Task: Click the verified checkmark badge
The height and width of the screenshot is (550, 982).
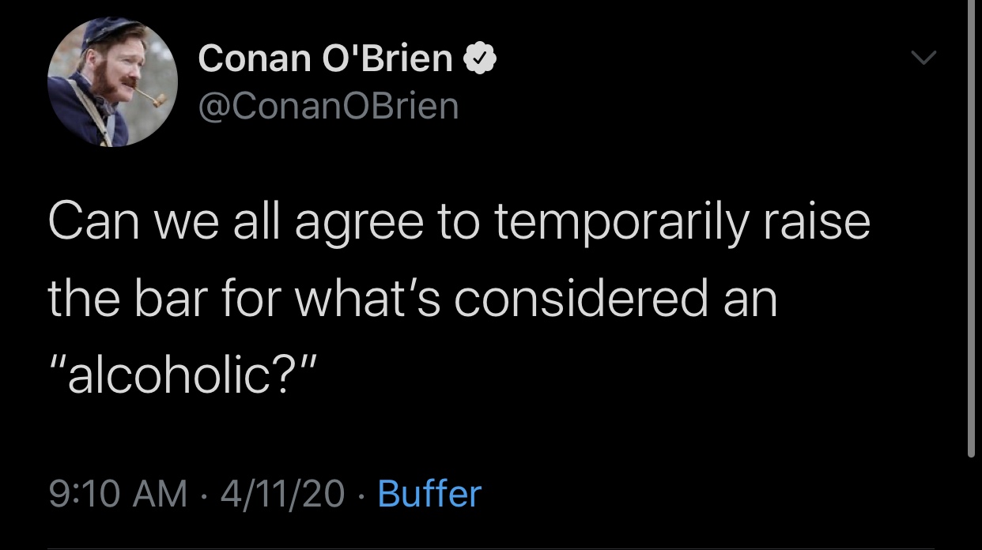Action: (x=480, y=58)
